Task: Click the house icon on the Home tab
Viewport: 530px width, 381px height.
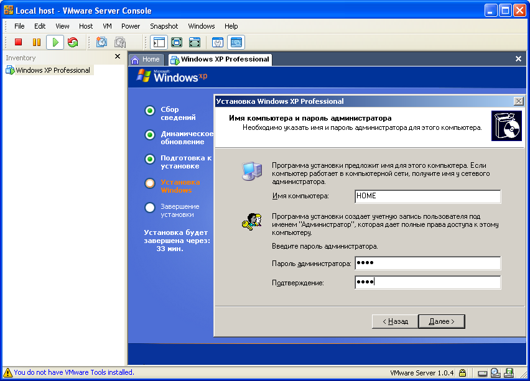Action: 135,60
